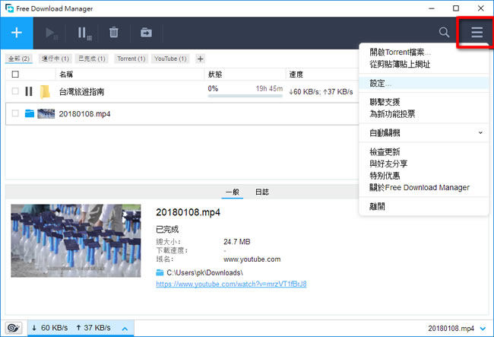Click the www.youtube.com domain value
The width and height of the screenshot is (494, 337).
(252, 259)
